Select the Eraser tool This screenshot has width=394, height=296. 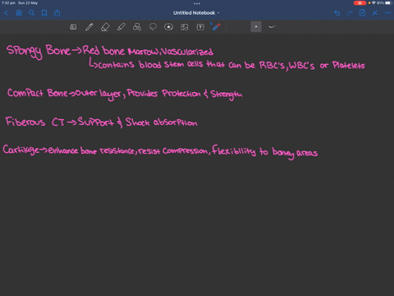coord(105,27)
